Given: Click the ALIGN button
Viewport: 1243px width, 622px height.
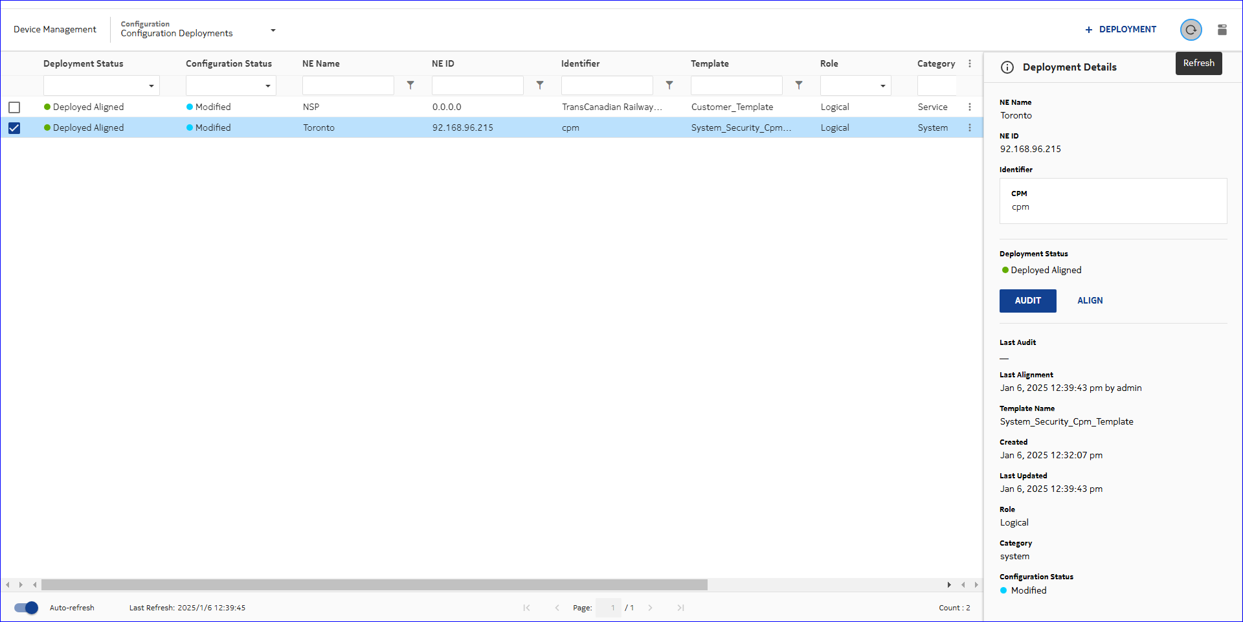Looking at the screenshot, I should (1090, 301).
